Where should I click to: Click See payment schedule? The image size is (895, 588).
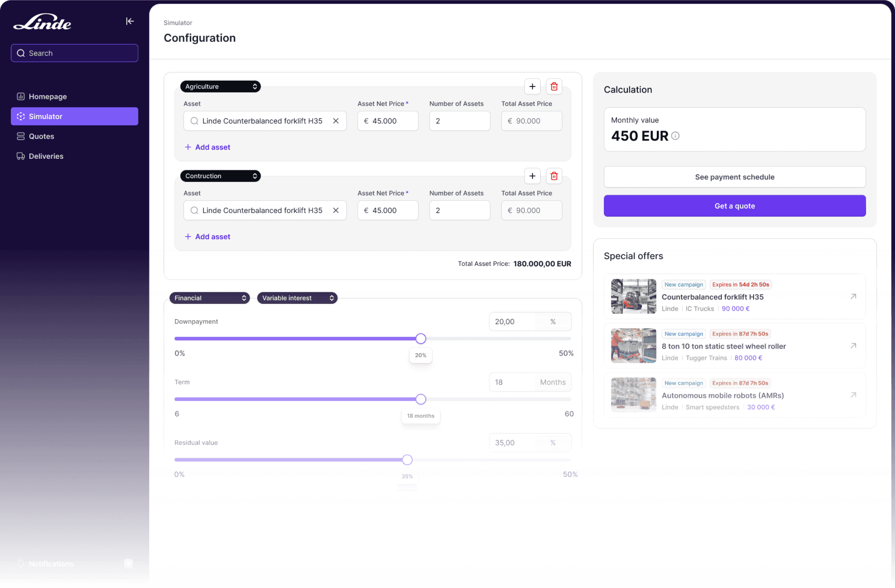[734, 177]
